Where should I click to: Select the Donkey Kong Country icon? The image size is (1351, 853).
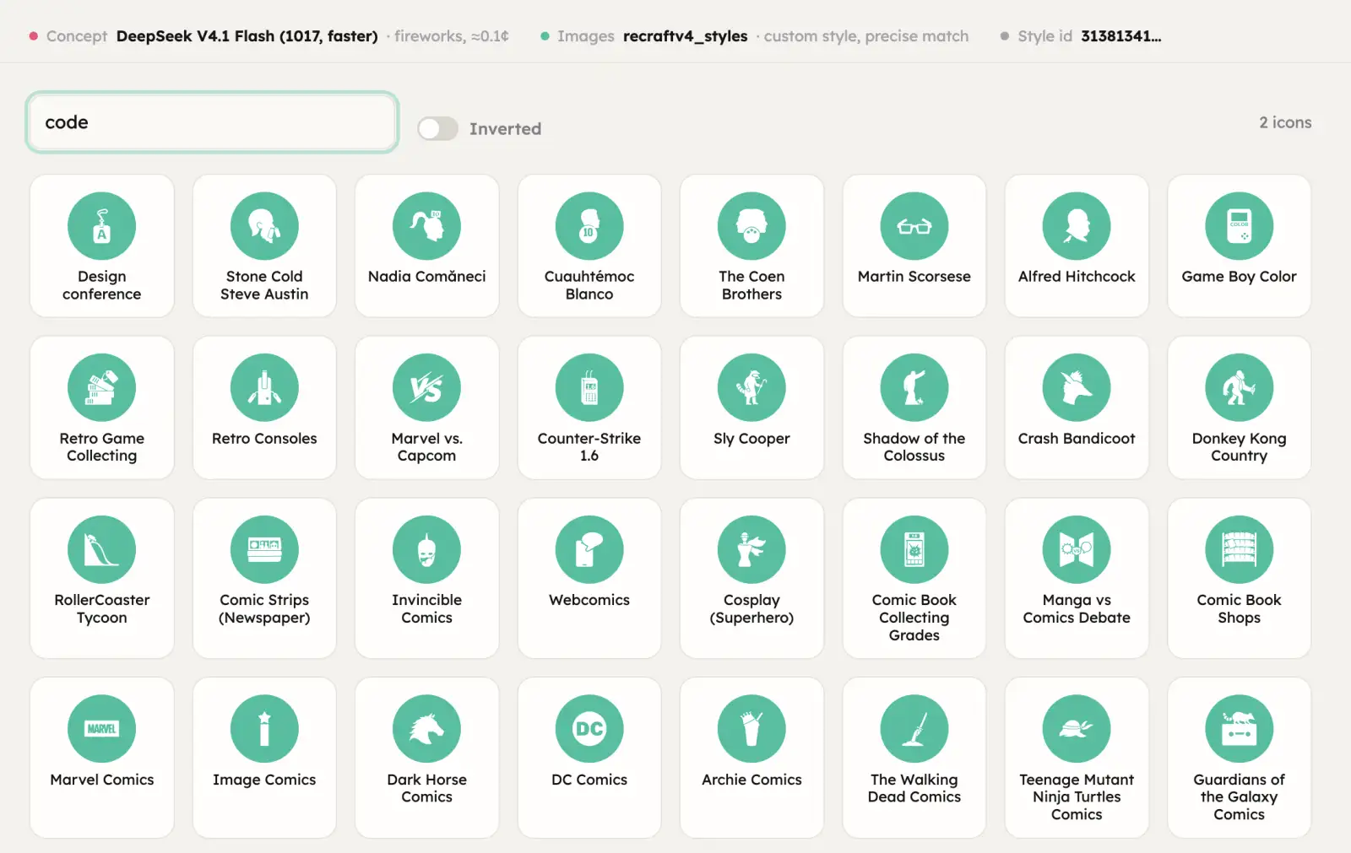tap(1239, 387)
